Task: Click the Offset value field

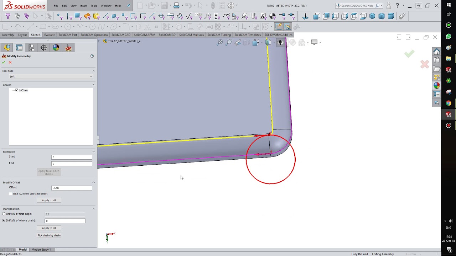Action: pyautogui.click(x=72, y=188)
